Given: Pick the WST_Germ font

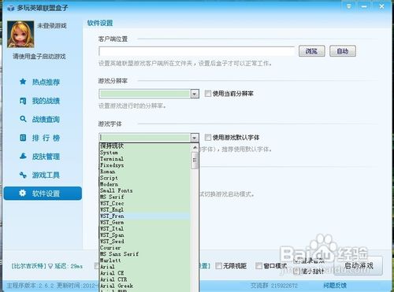Looking at the screenshot, I should point(145,222).
